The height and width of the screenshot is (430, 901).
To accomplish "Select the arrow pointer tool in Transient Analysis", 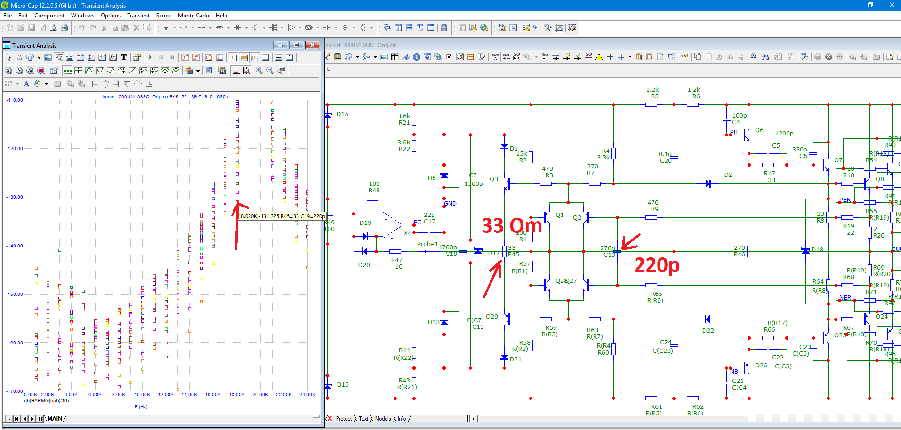I will (x=8, y=57).
